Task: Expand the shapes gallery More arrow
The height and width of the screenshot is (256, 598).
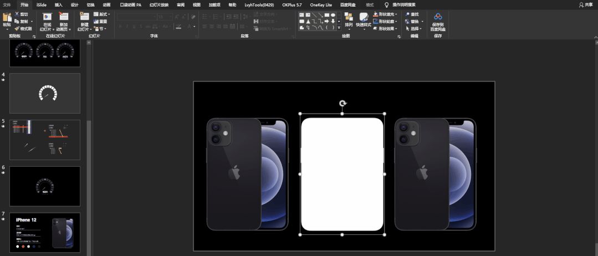Action: coord(339,28)
